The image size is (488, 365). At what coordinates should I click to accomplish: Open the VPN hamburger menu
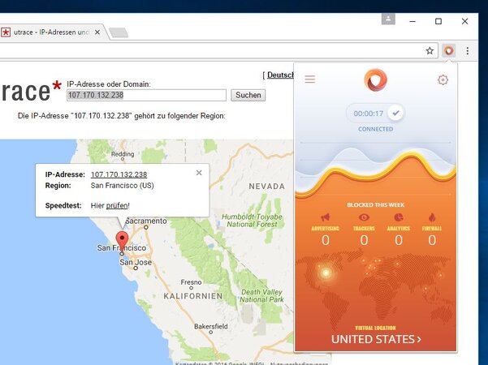point(310,79)
